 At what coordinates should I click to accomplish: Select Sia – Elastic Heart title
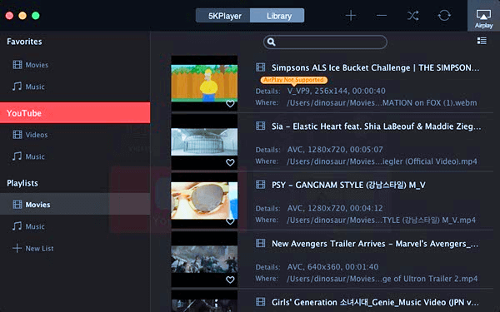tap(377, 126)
